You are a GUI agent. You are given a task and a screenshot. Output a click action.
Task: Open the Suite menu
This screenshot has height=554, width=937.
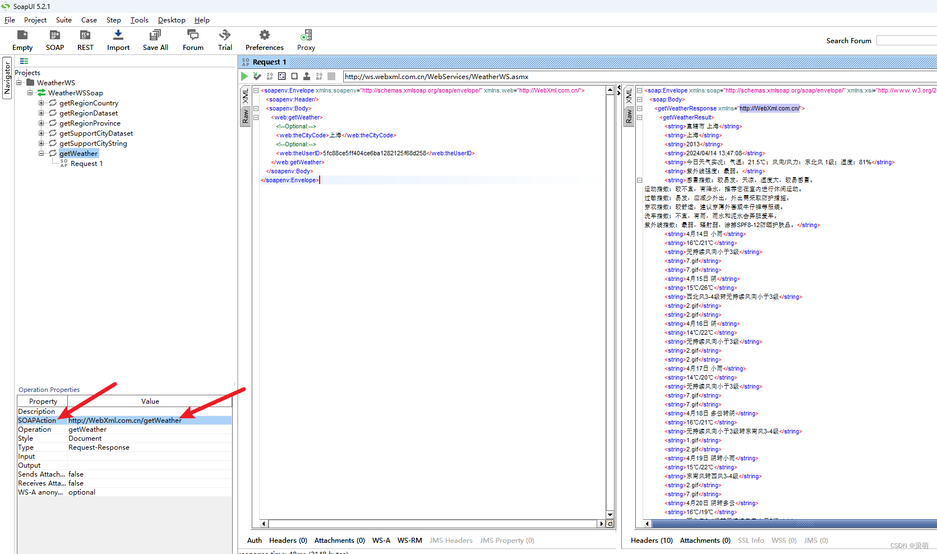(64, 20)
